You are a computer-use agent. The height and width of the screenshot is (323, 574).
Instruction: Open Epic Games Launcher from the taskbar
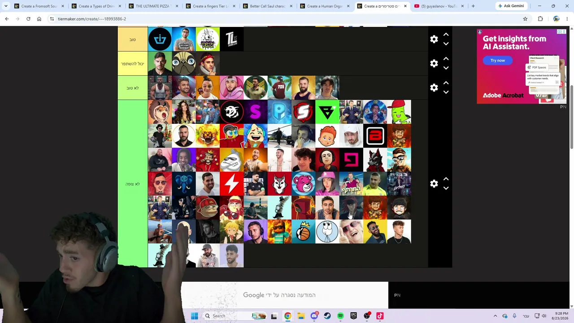pos(353,316)
